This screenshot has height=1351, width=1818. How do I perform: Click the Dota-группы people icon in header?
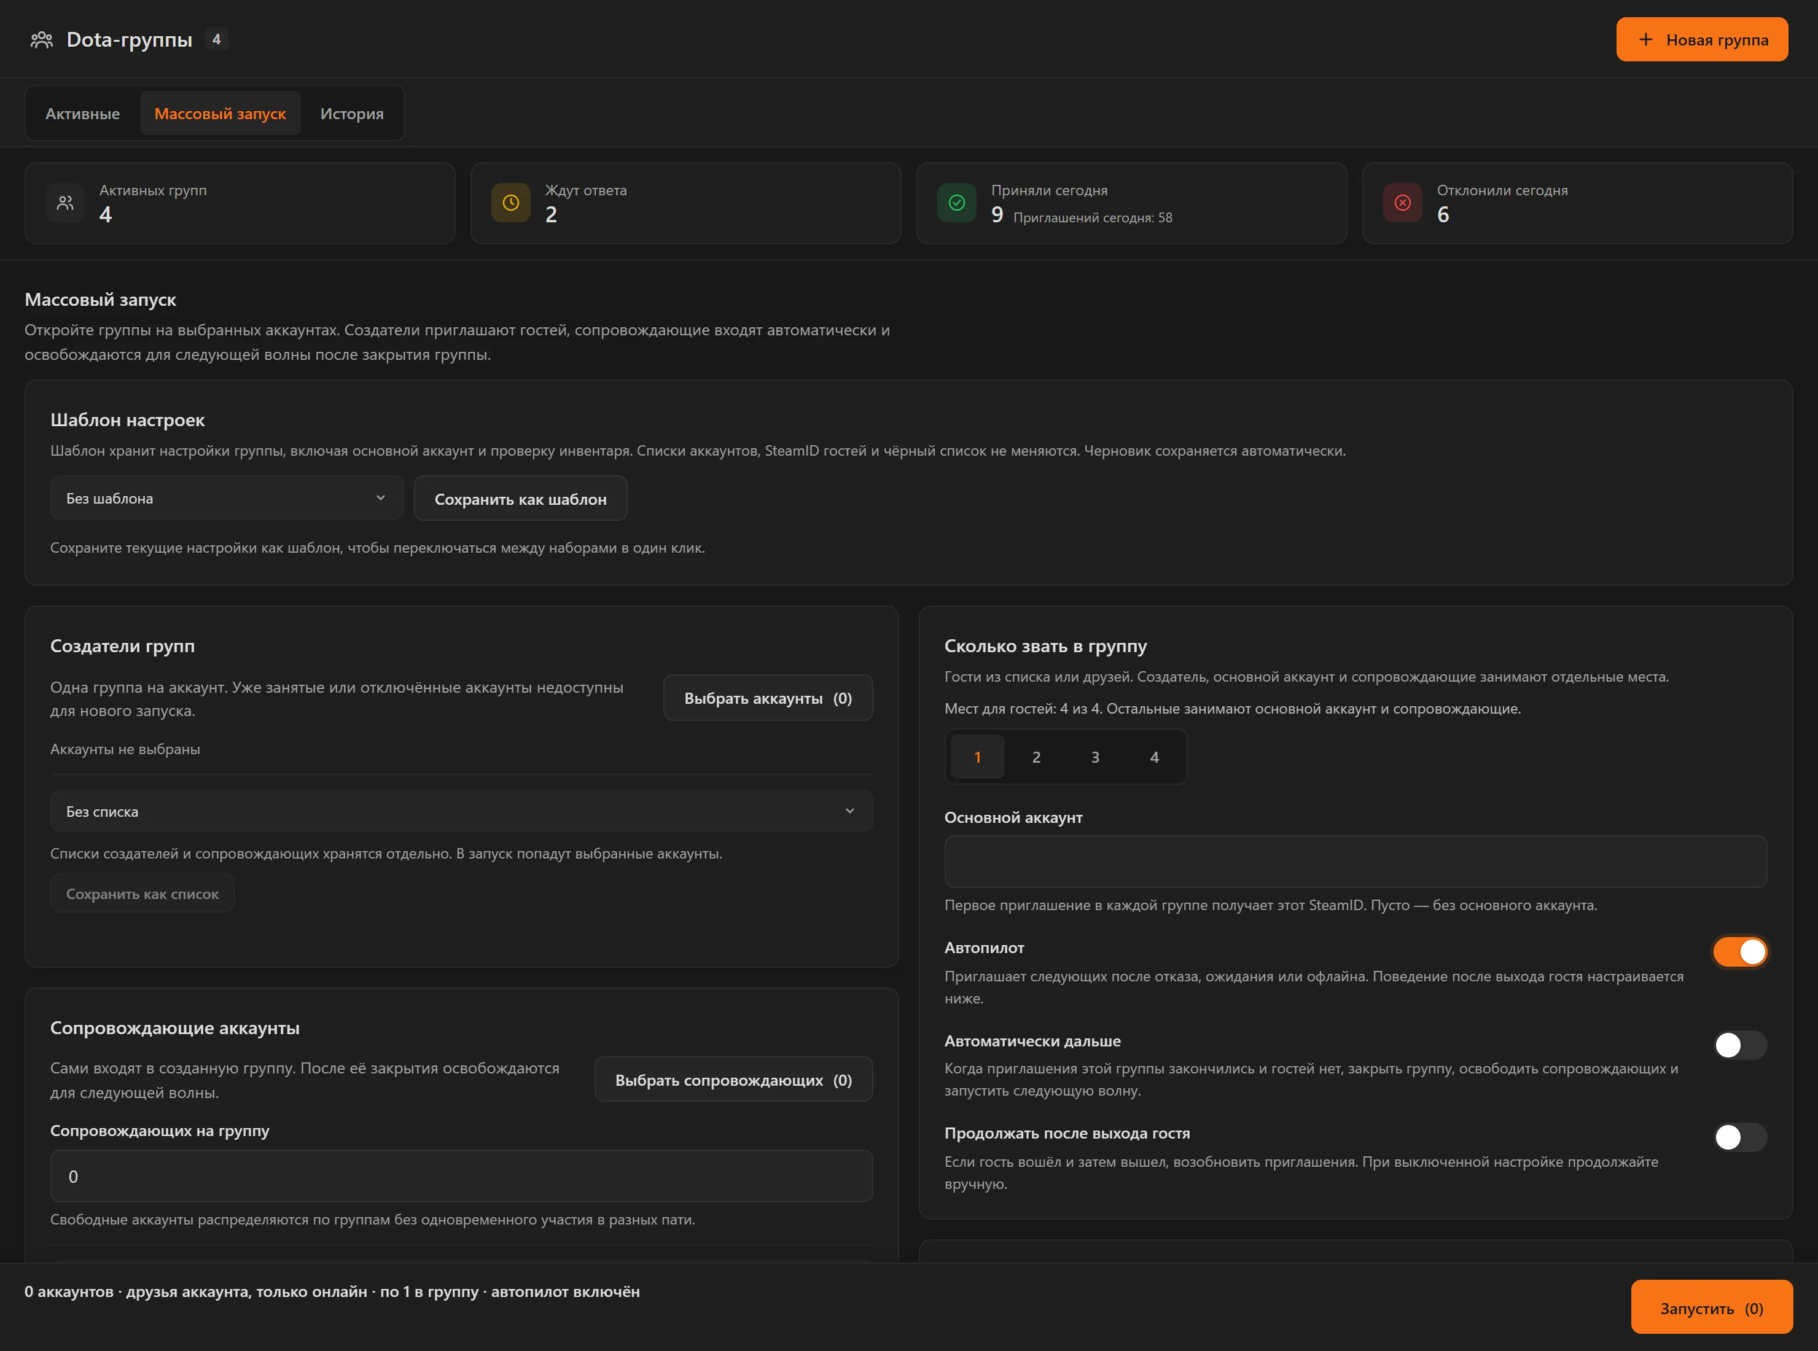(42, 39)
